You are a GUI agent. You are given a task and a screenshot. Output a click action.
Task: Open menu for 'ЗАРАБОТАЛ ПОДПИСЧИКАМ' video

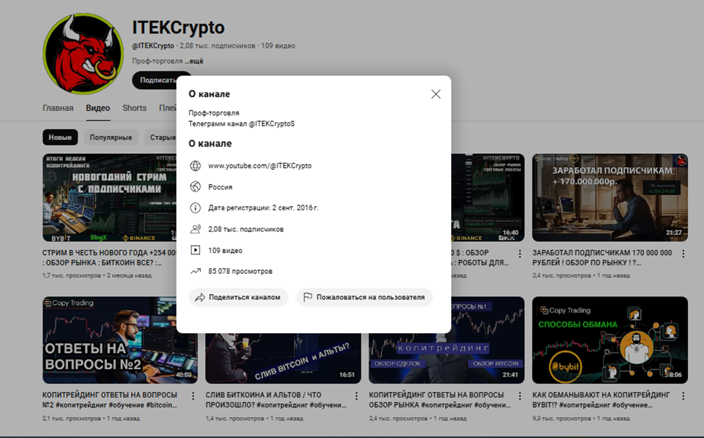(683, 254)
